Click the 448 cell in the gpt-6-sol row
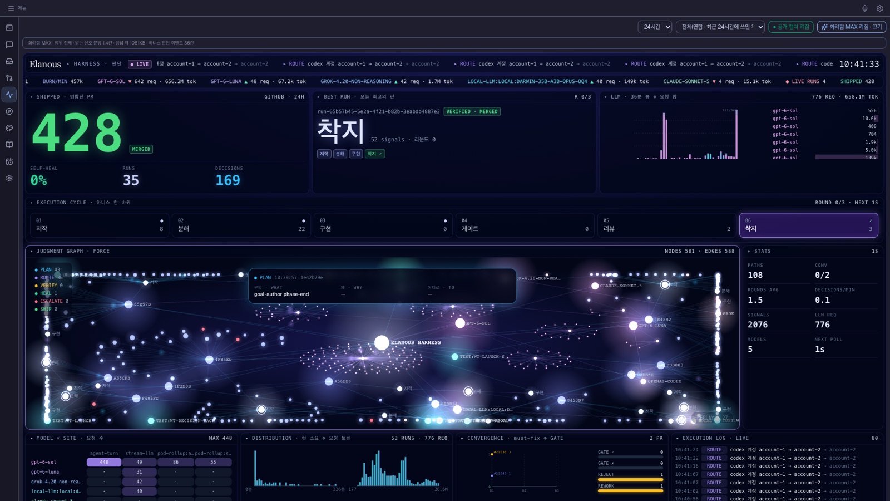Screen dimensions: 890x501 pyautogui.click(x=104, y=462)
